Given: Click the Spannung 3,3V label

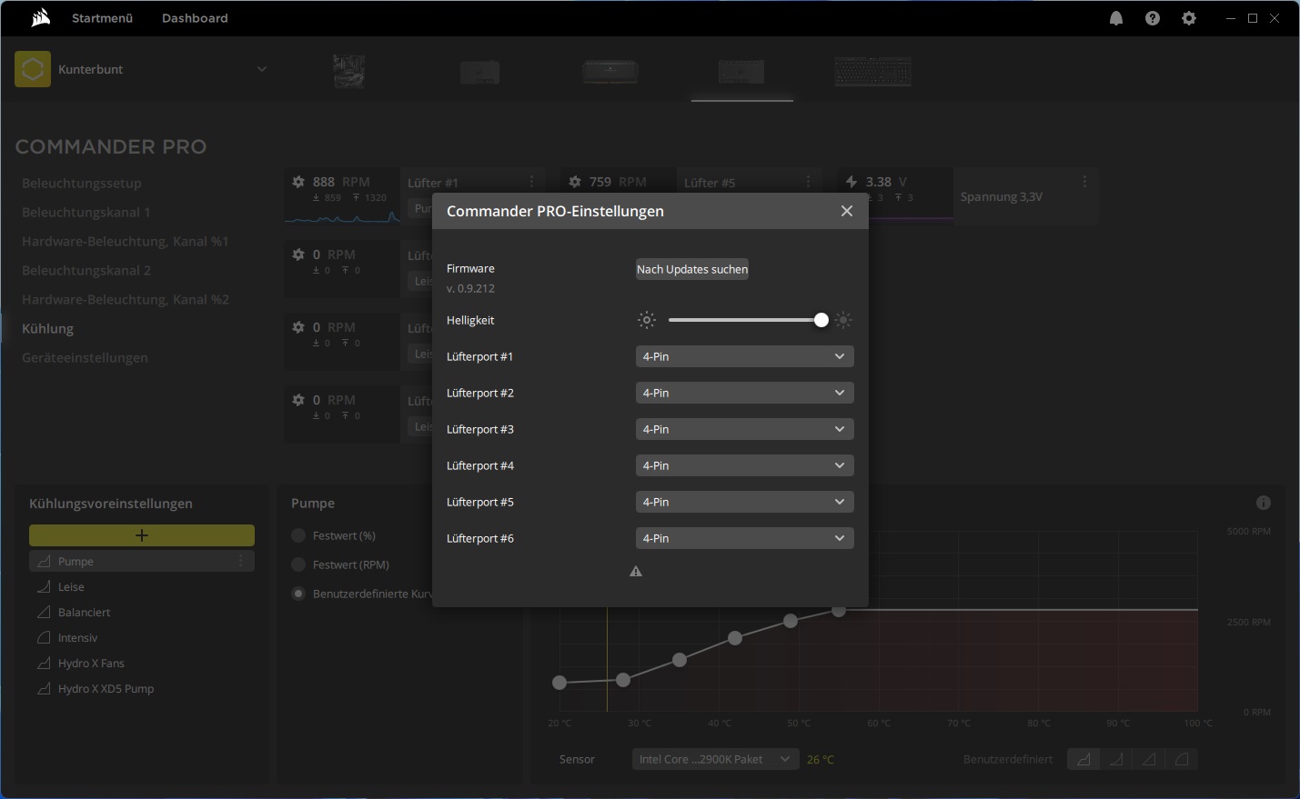Looking at the screenshot, I should click(x=1002, y=196).
